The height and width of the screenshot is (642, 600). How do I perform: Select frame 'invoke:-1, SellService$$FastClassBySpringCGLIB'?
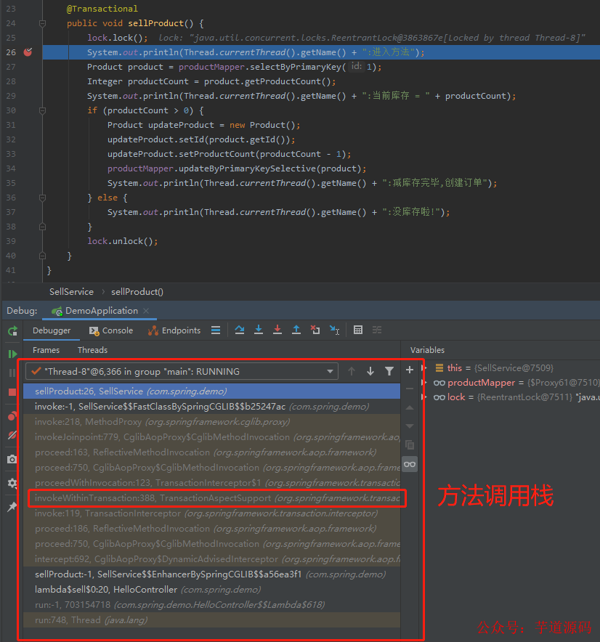[x=211, y=407]
